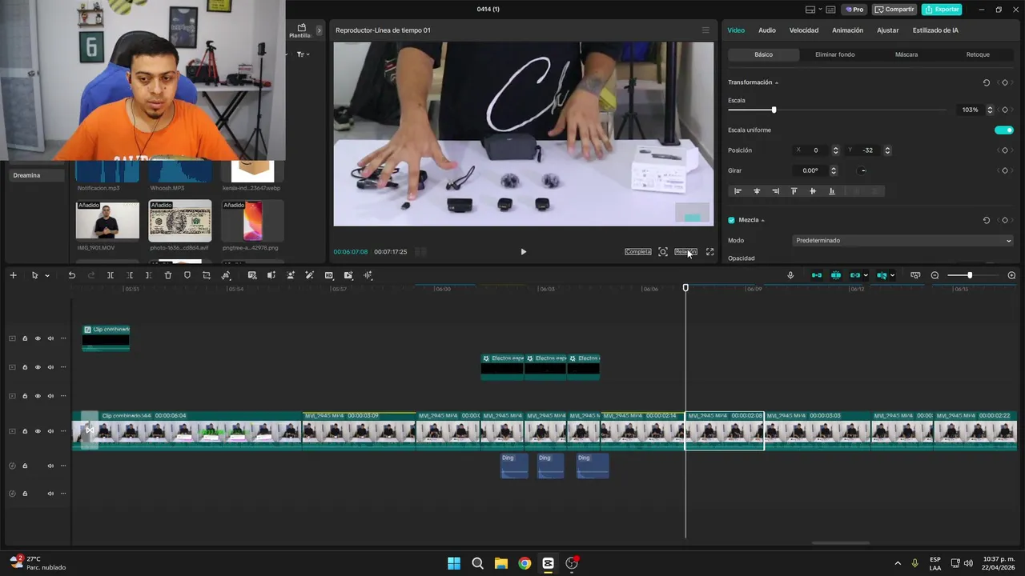The width and height of the screenshot is (1025, 576).
Task: Click the microphone record voiceover icon
Action: pyautogui.click(x=790, y=275)
